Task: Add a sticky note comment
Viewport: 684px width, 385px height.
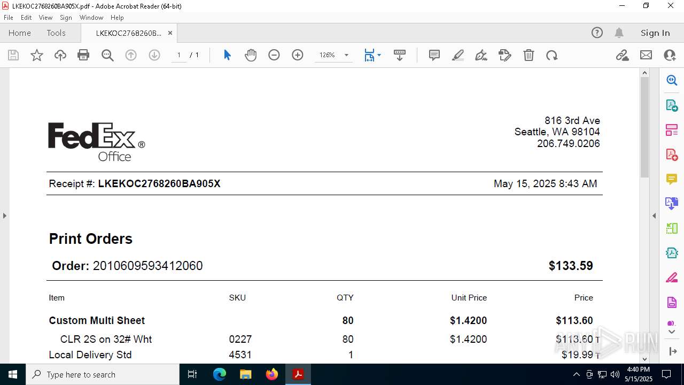Action: point(434,55)
